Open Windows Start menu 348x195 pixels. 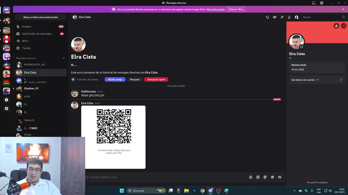coord(122,191)
